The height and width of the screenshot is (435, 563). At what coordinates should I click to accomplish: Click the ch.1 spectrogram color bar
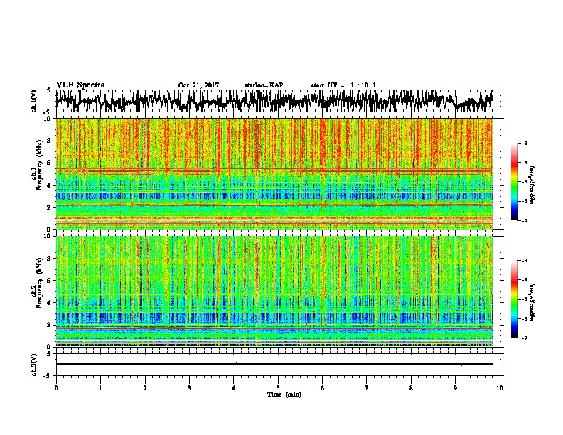(x=515, y=182)
